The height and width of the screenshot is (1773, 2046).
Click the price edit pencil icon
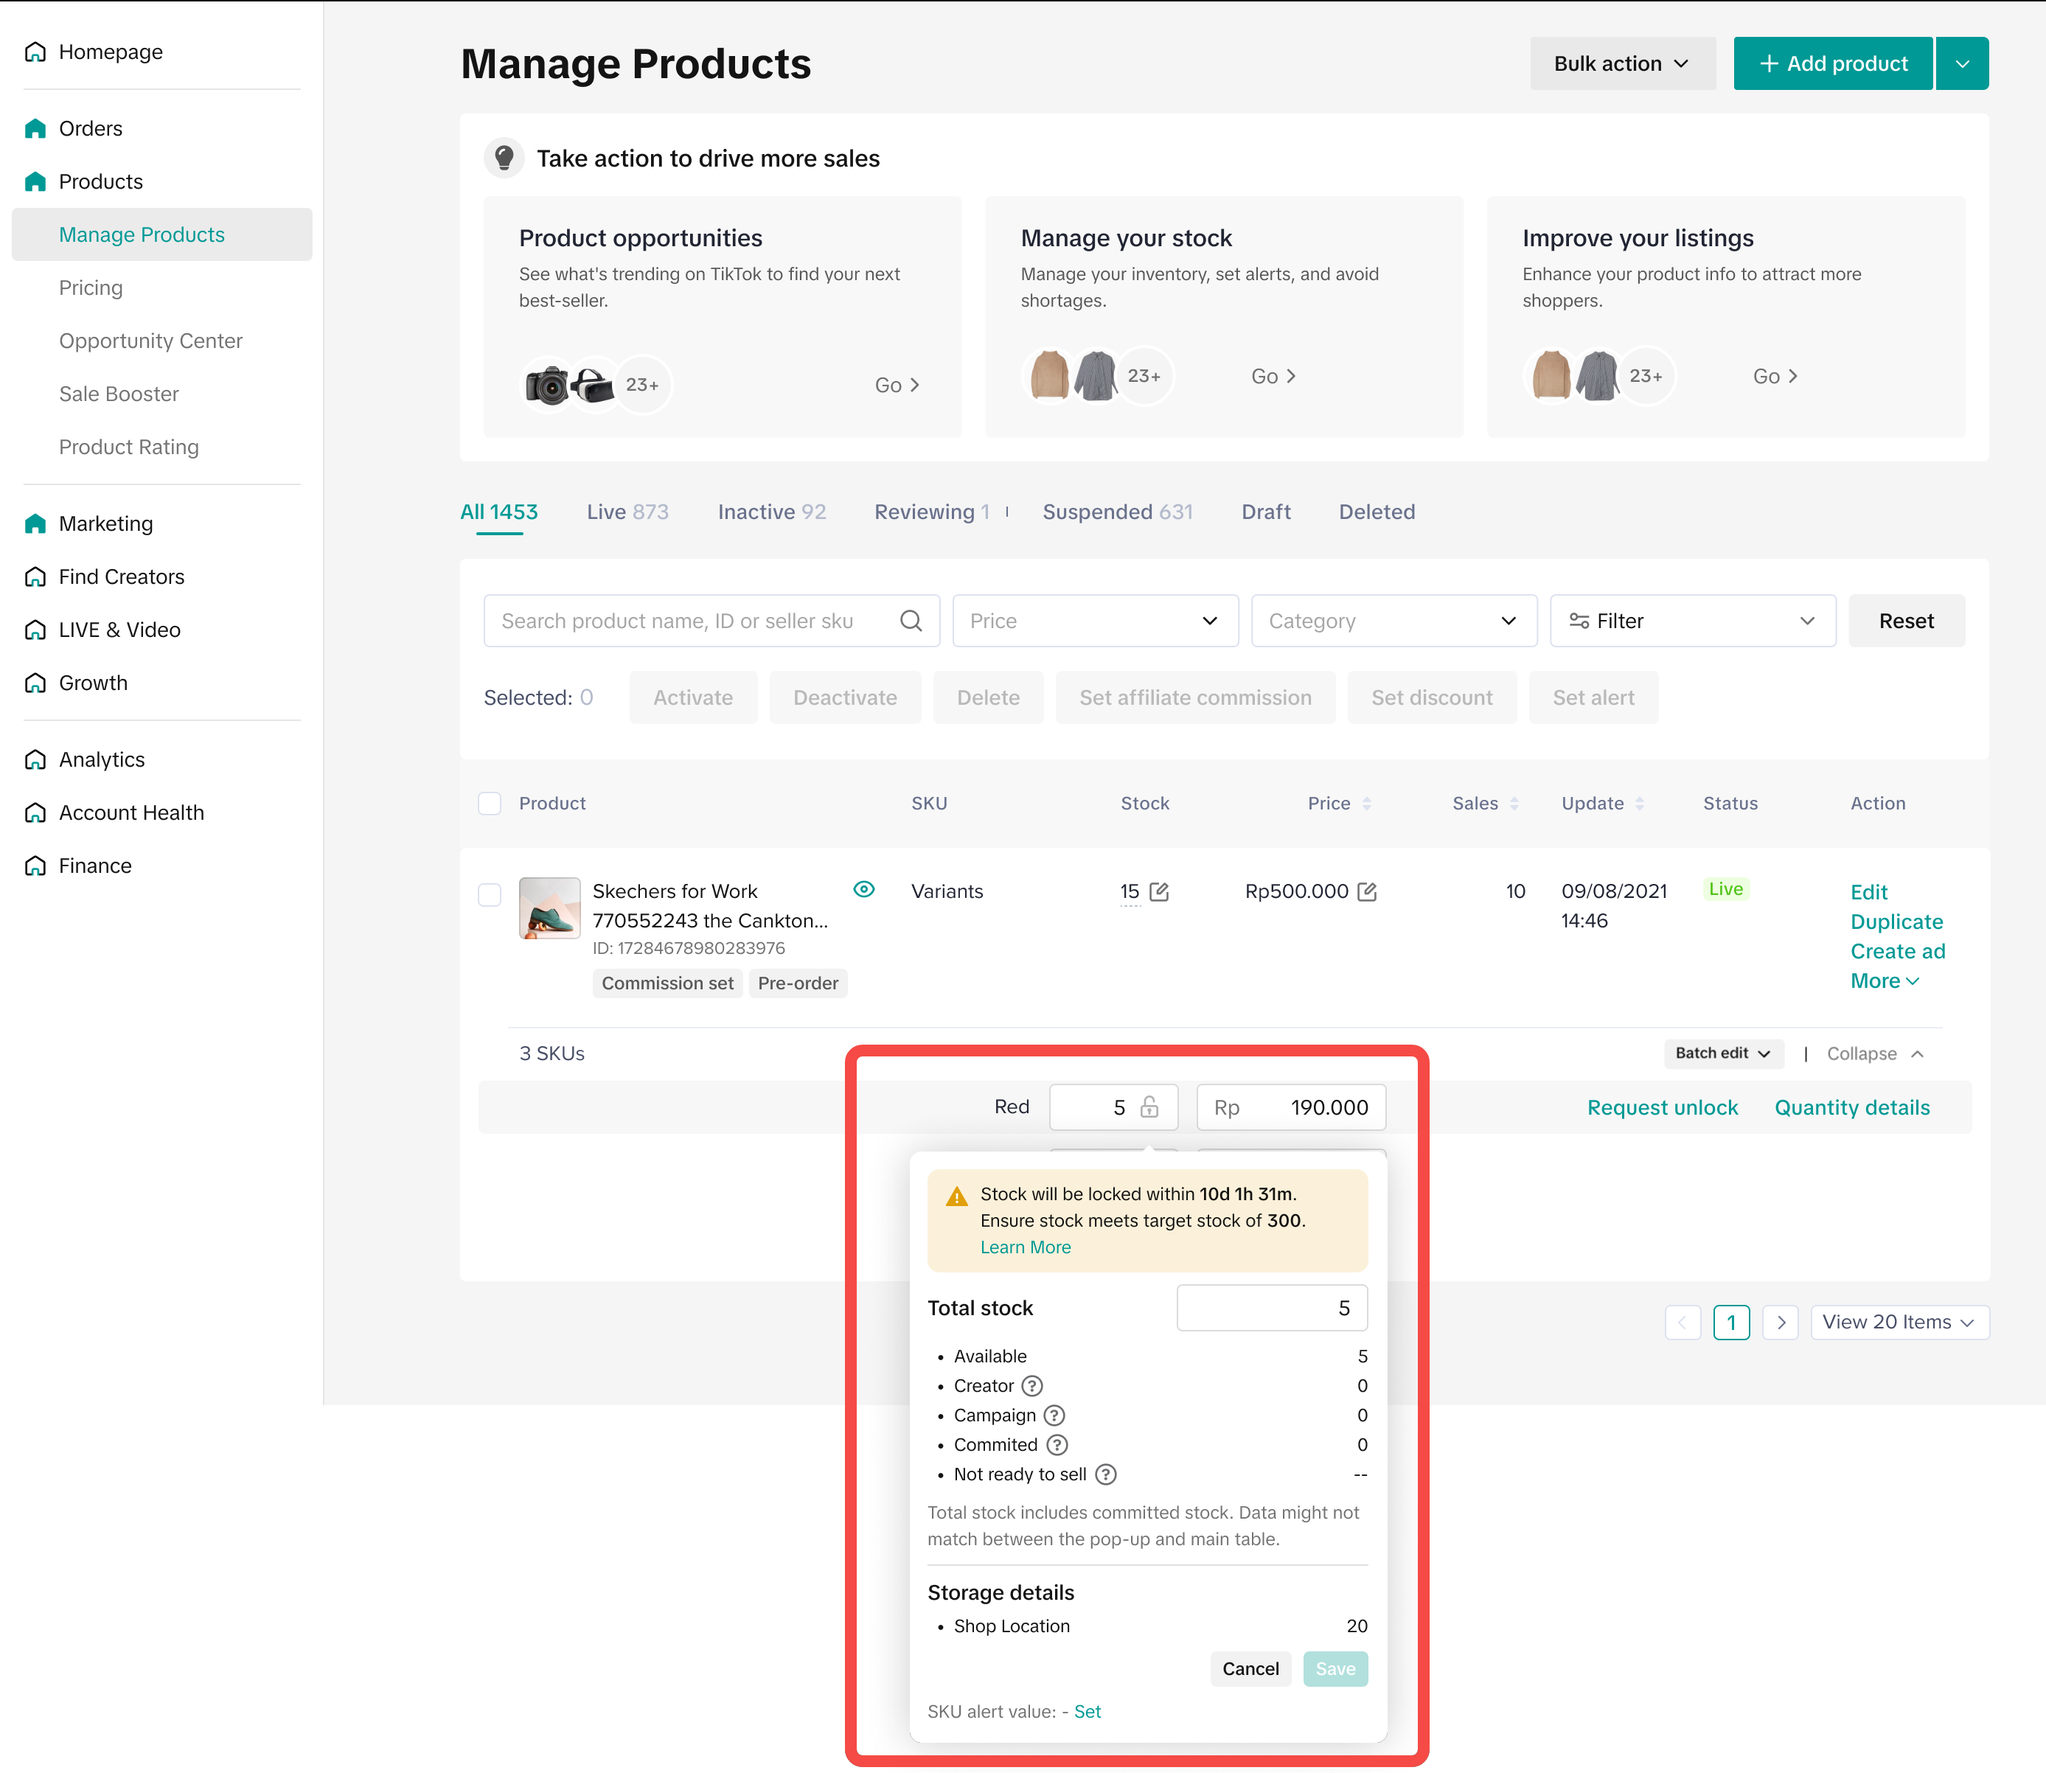[x=1367, y=891]
